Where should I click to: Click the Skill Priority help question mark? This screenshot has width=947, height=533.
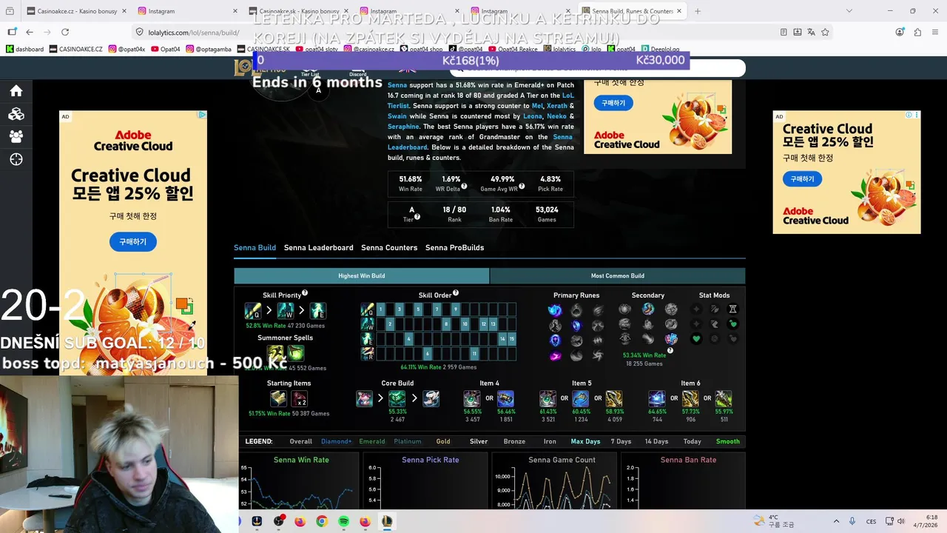click(x=305, y=293)
